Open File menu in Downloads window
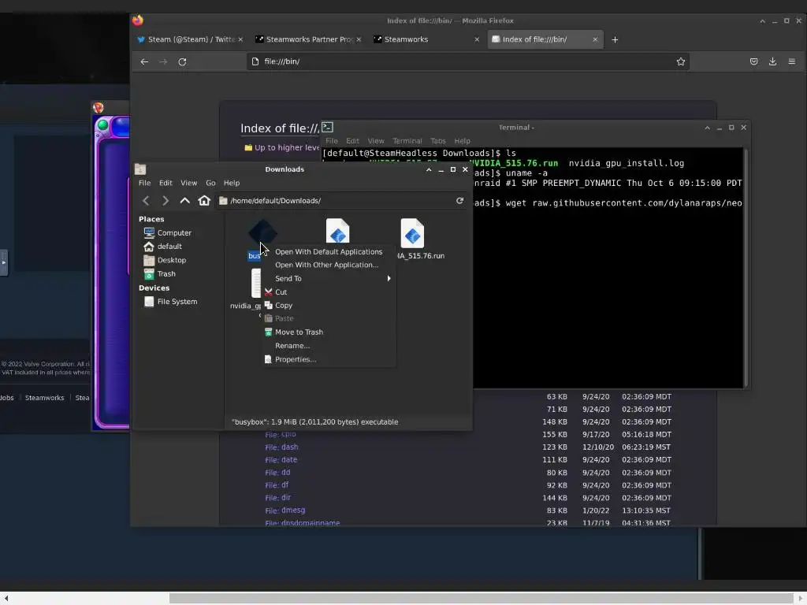This screenshot has width=807, height=605. click(145, 183)
